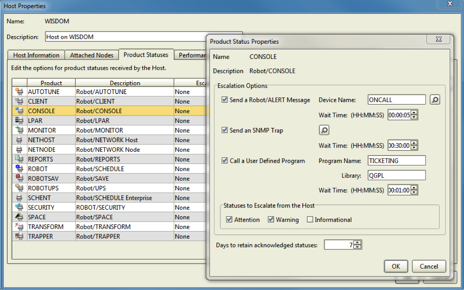Image resolution: width=464 pixels, height=290 pixels.
Task: Click the SNMP Trap wait time field
Action: click(399, 145)
